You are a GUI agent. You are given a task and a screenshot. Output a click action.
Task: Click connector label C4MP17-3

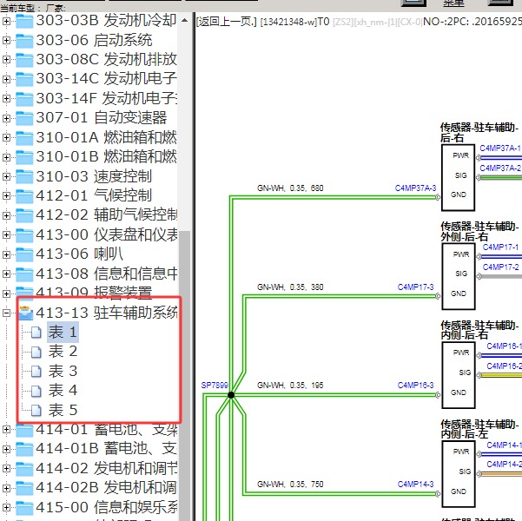tap(415, 287)
